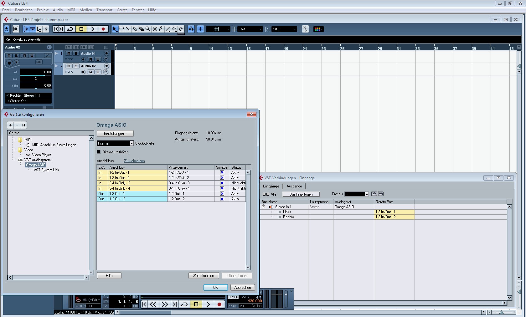Click the Einstellungen... button
This screenshot has width=526, height=317.
pyautogui.click(x=115, y=134)
